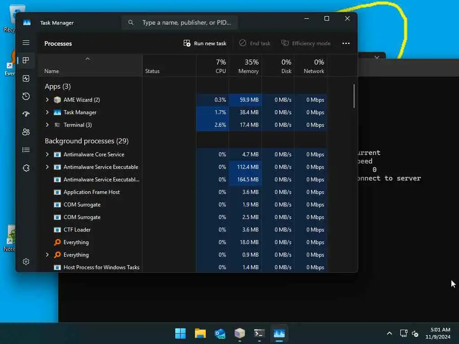
Task: Focus the name, publisher, or PID search field
Action: (179, 22)
